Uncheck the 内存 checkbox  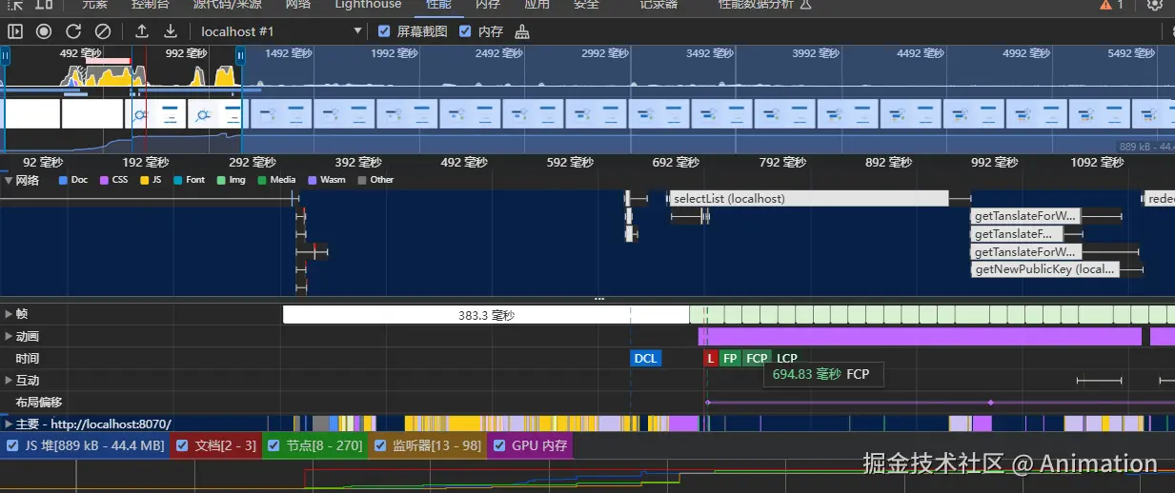tap(465, 31)
